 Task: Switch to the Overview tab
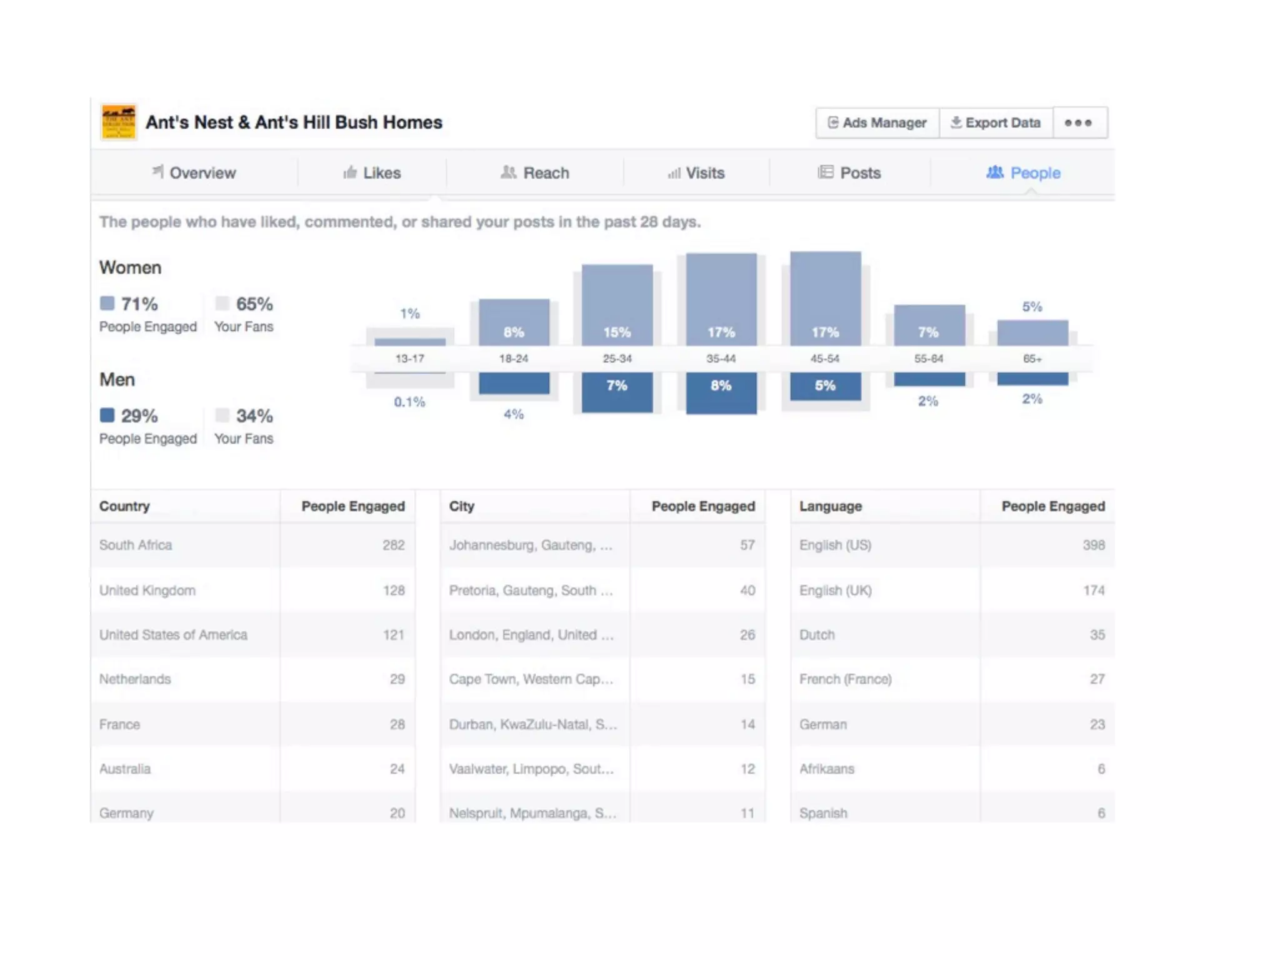(194, 172)
